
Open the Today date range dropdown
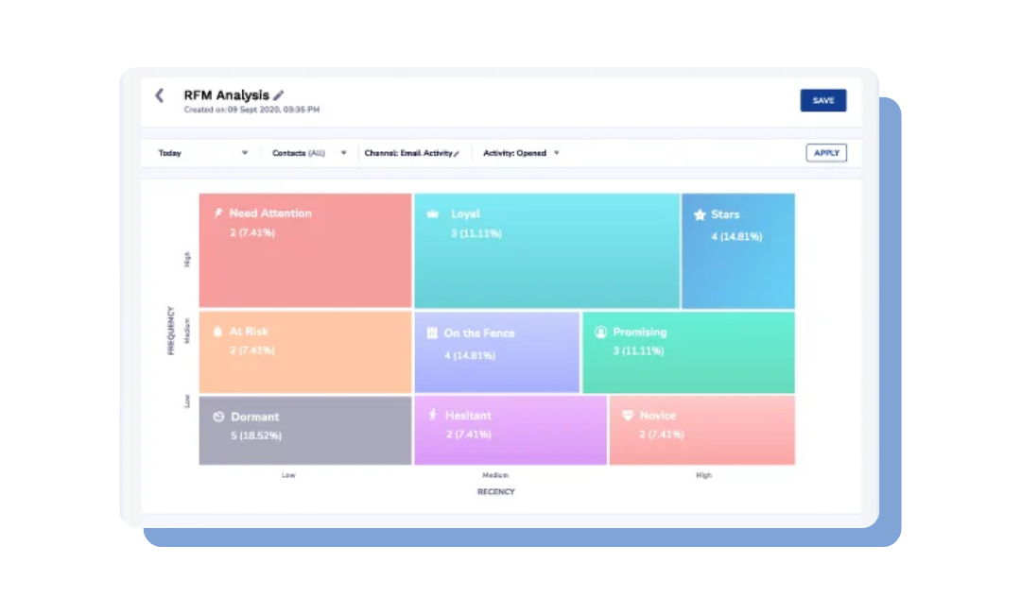coord(202,153)
